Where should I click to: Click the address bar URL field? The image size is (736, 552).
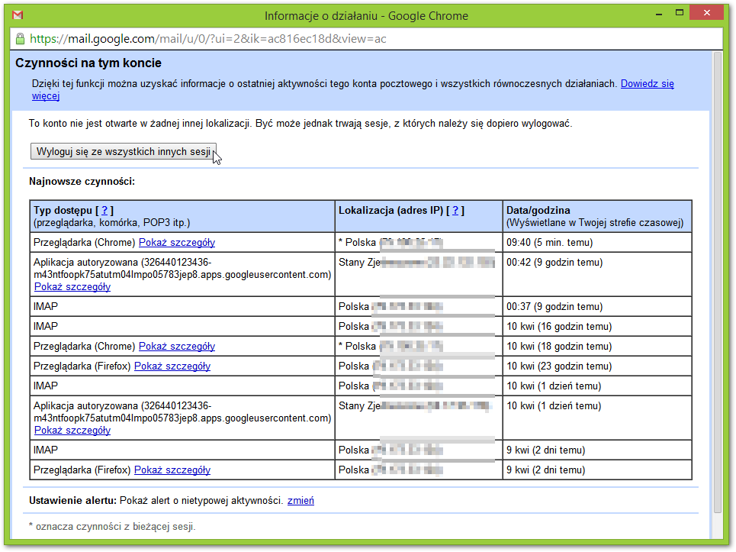[x=366, y=39]
